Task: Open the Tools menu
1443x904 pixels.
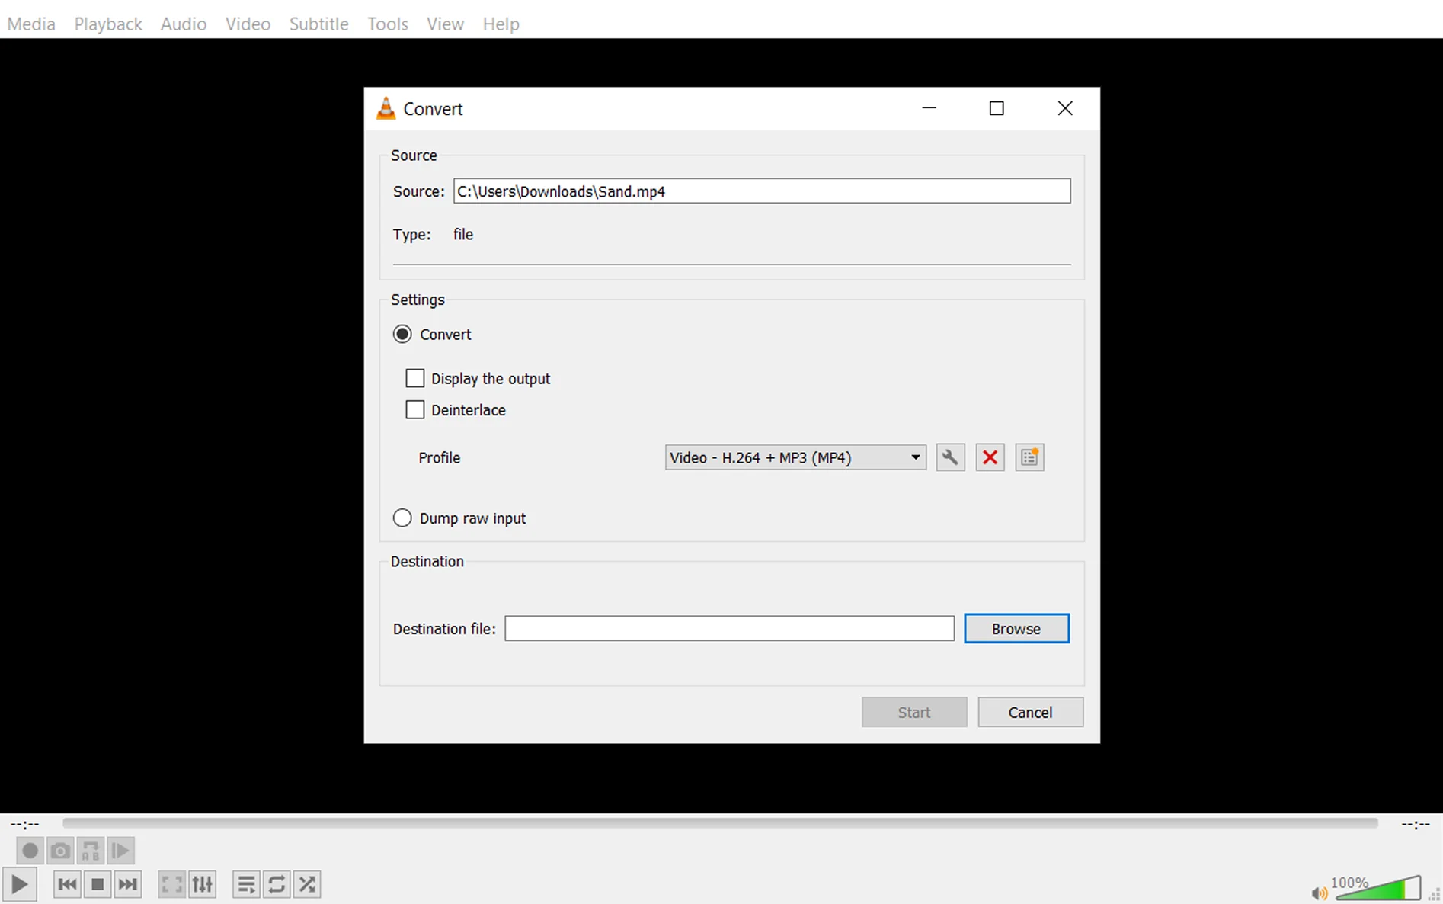Action: coord(387,24)
